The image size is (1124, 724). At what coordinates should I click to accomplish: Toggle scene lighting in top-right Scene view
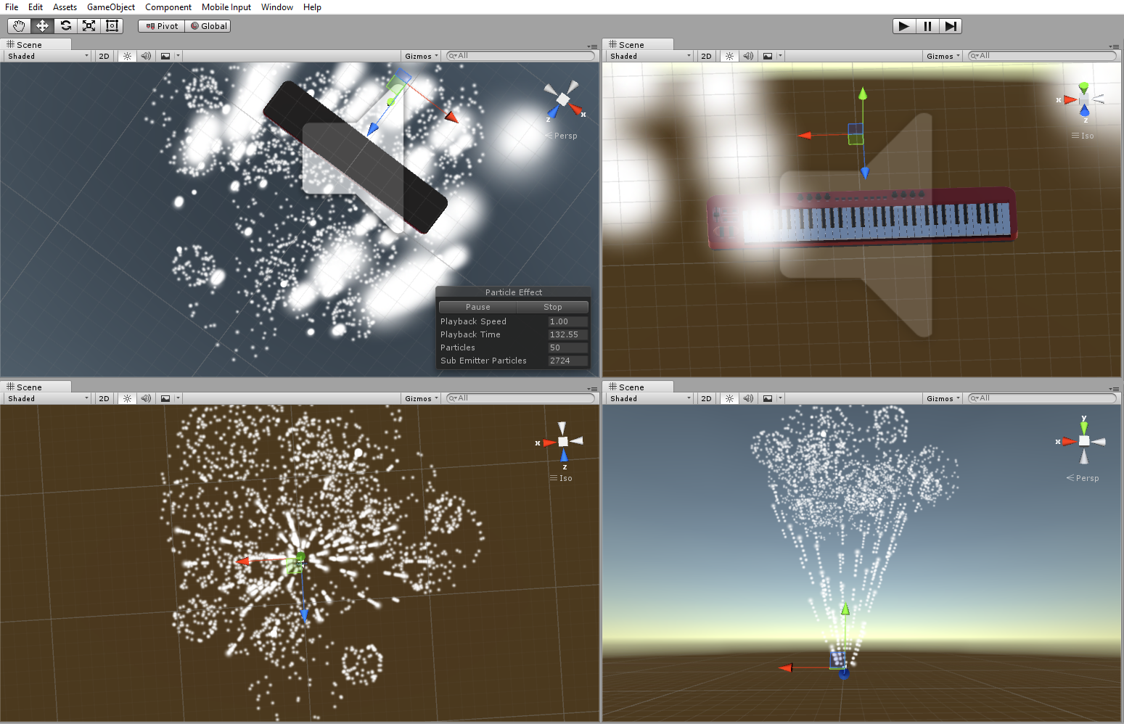pos(729,56)
